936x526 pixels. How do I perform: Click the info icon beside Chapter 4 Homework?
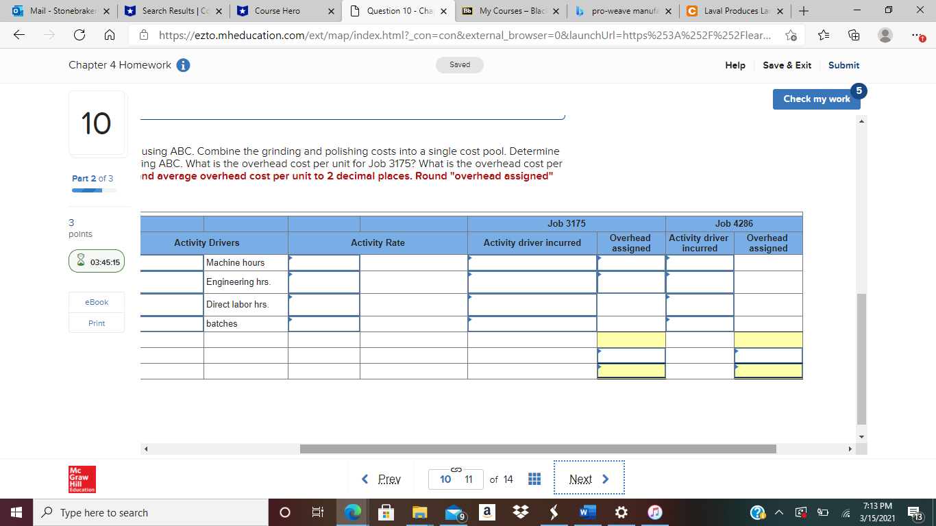point(182,65)
